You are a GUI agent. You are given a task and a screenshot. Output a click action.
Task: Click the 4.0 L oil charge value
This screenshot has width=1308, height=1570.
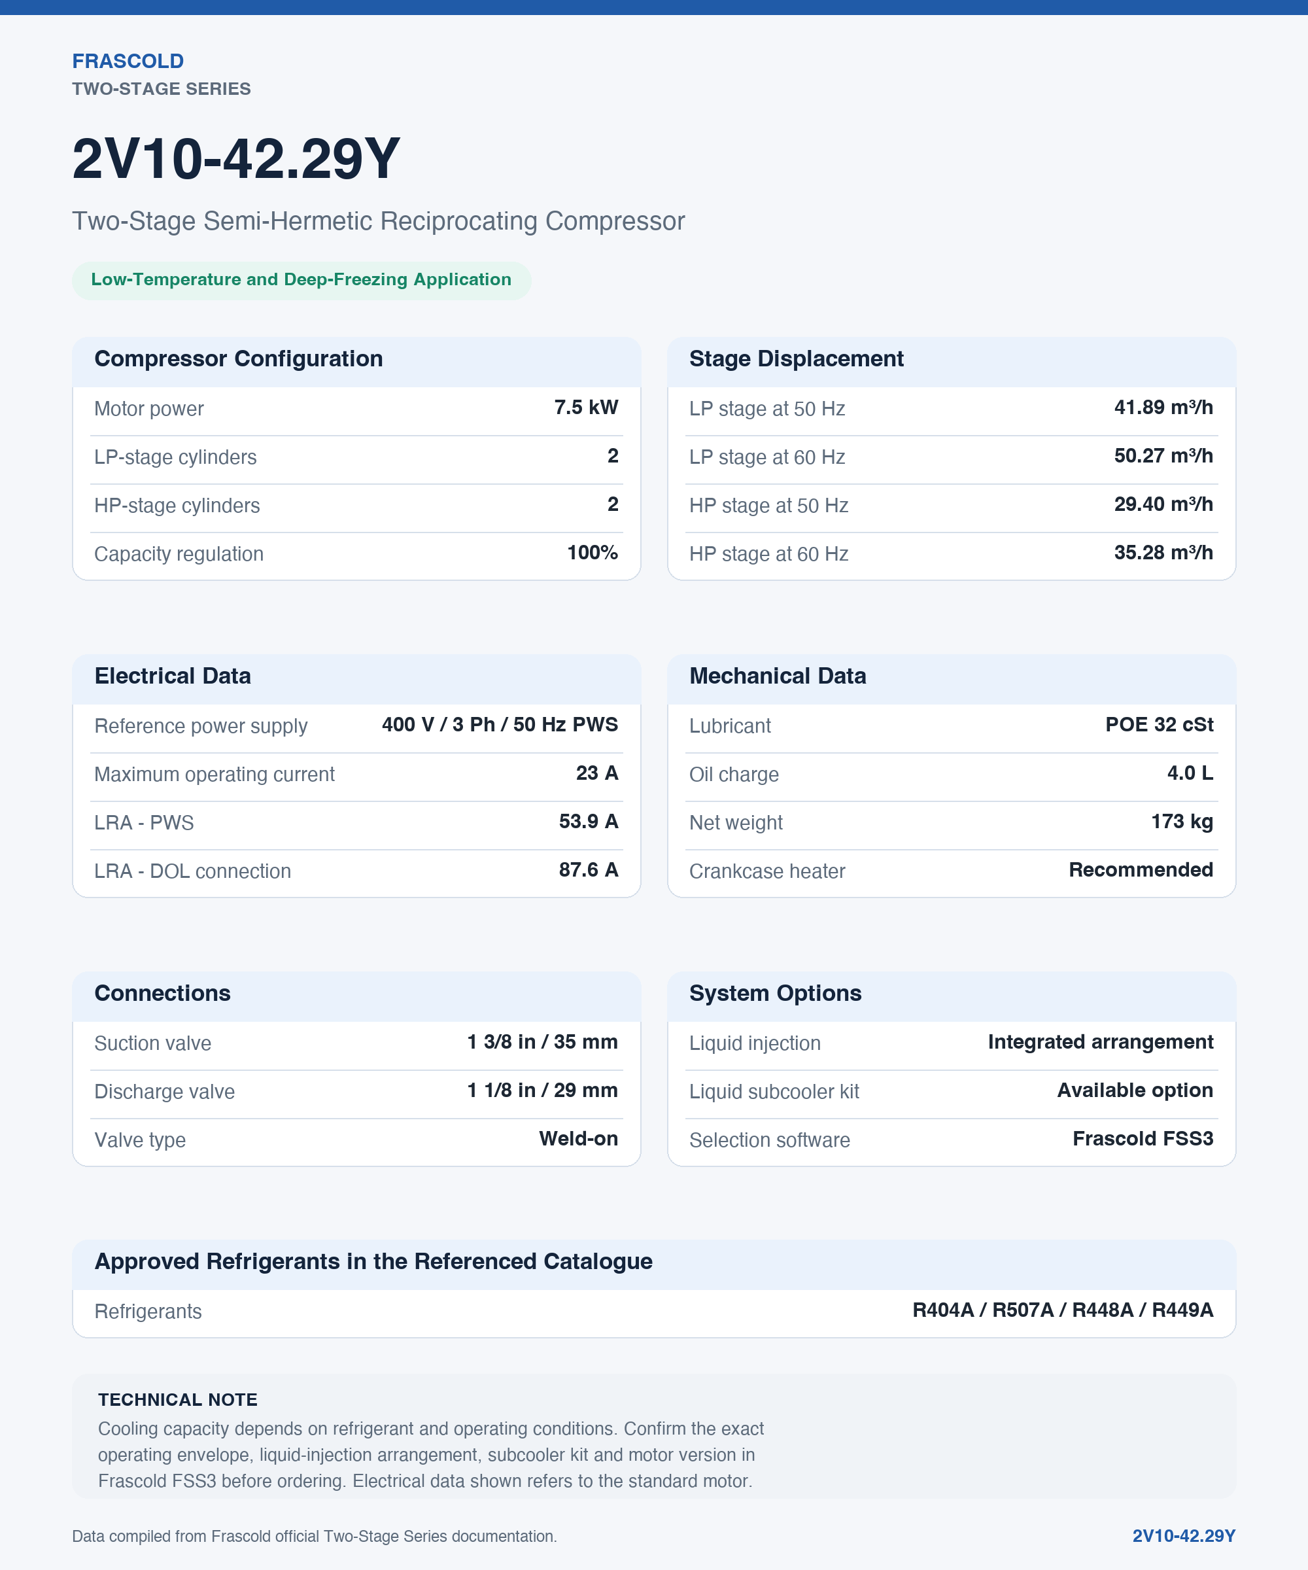pyautogui.click(x=1190, y=773)
